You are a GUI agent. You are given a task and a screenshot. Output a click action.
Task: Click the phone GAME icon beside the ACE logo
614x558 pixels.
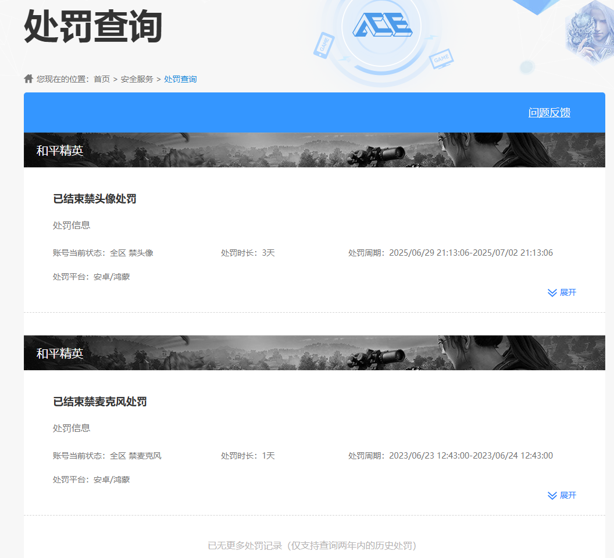[x=323, y=45]
